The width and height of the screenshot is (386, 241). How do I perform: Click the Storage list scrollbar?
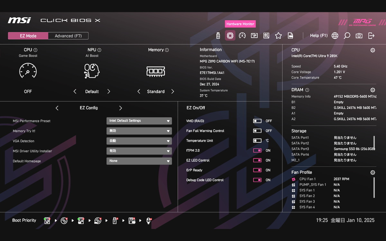coord(374,142)
